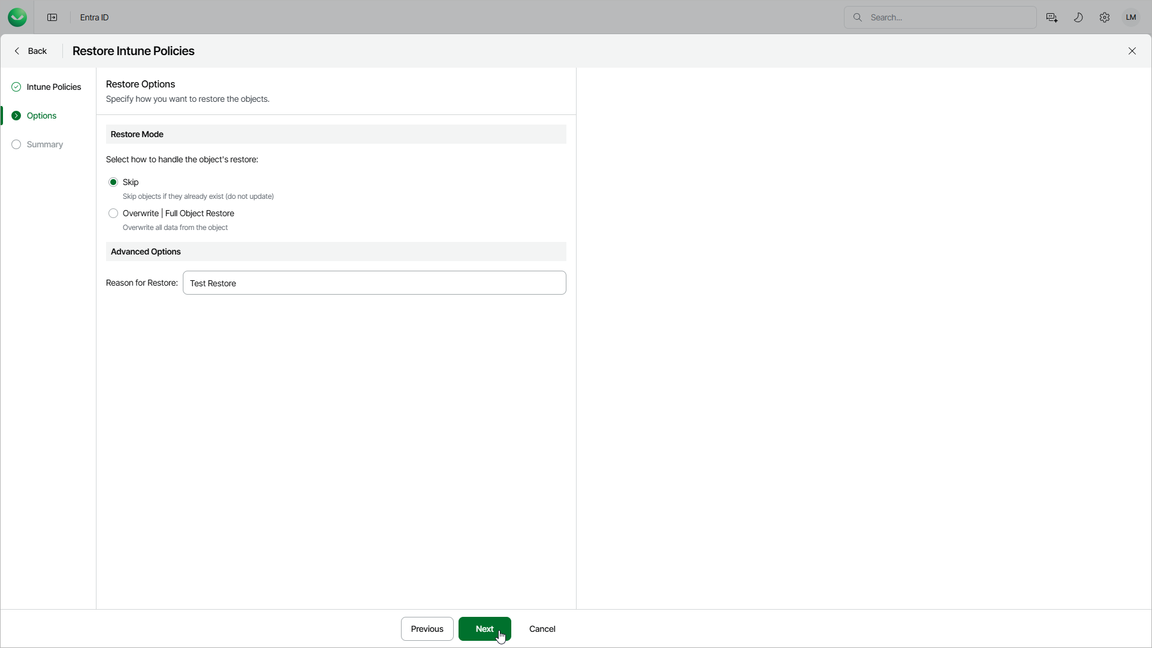Select the Skip restore mode
The width and height of the screenshot is (1152, 648).
click(113, 182)
